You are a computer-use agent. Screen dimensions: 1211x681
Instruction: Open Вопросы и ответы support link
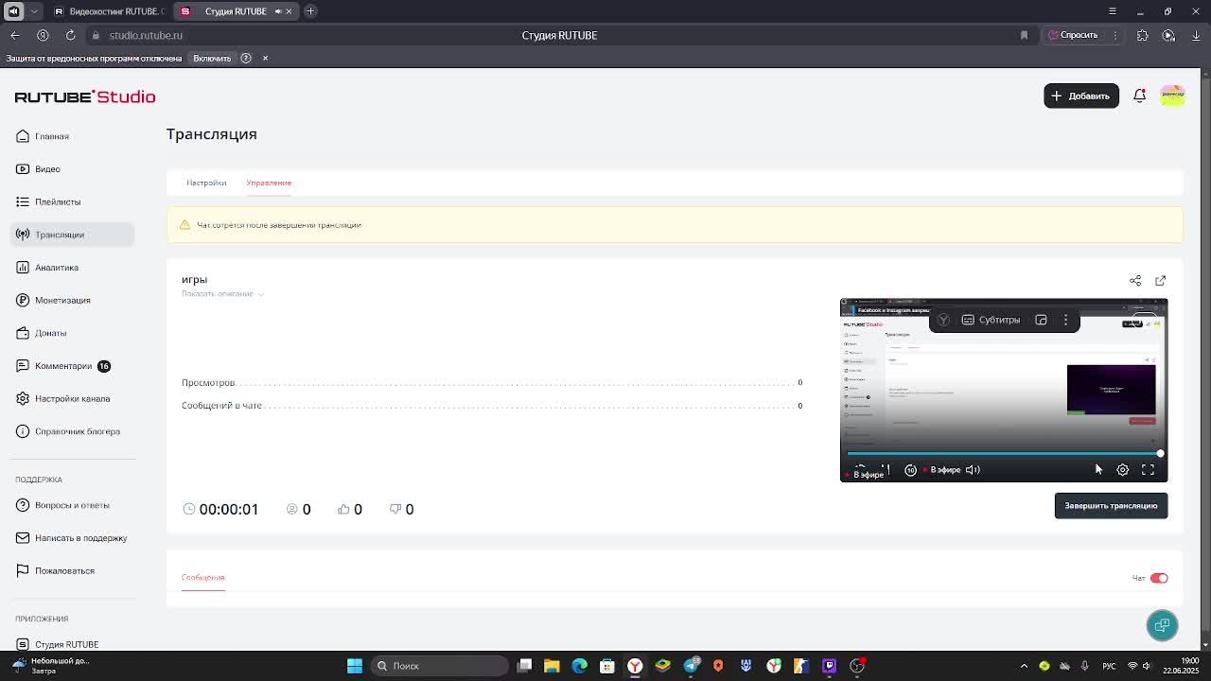(72, 505)
